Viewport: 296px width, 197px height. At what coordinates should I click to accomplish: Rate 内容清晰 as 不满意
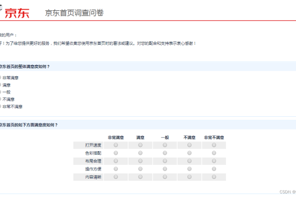pyautogui.click(x=189, y=177)
